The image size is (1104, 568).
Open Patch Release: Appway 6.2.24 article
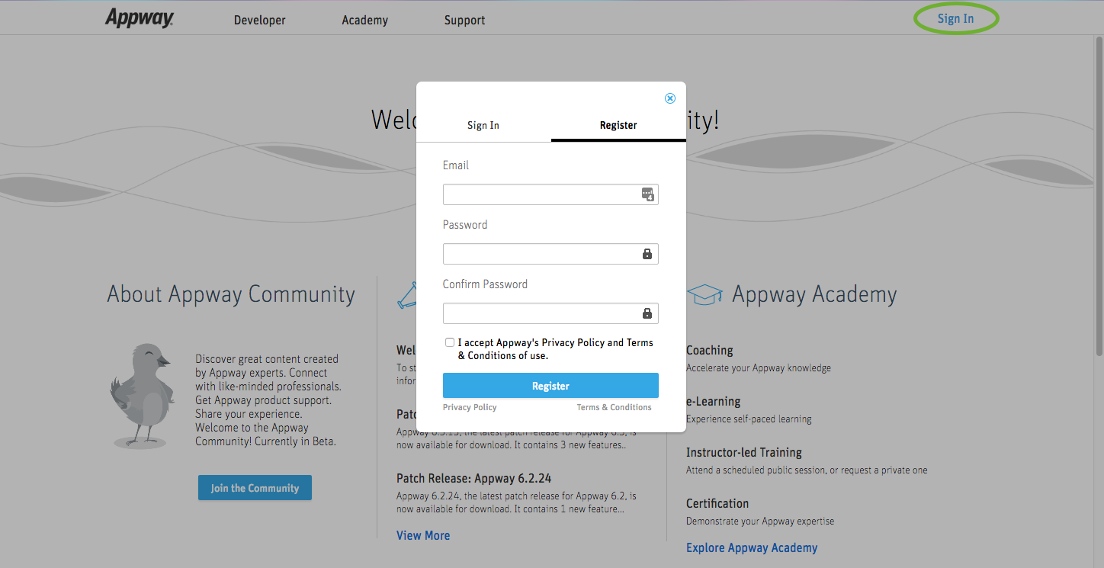473,478
